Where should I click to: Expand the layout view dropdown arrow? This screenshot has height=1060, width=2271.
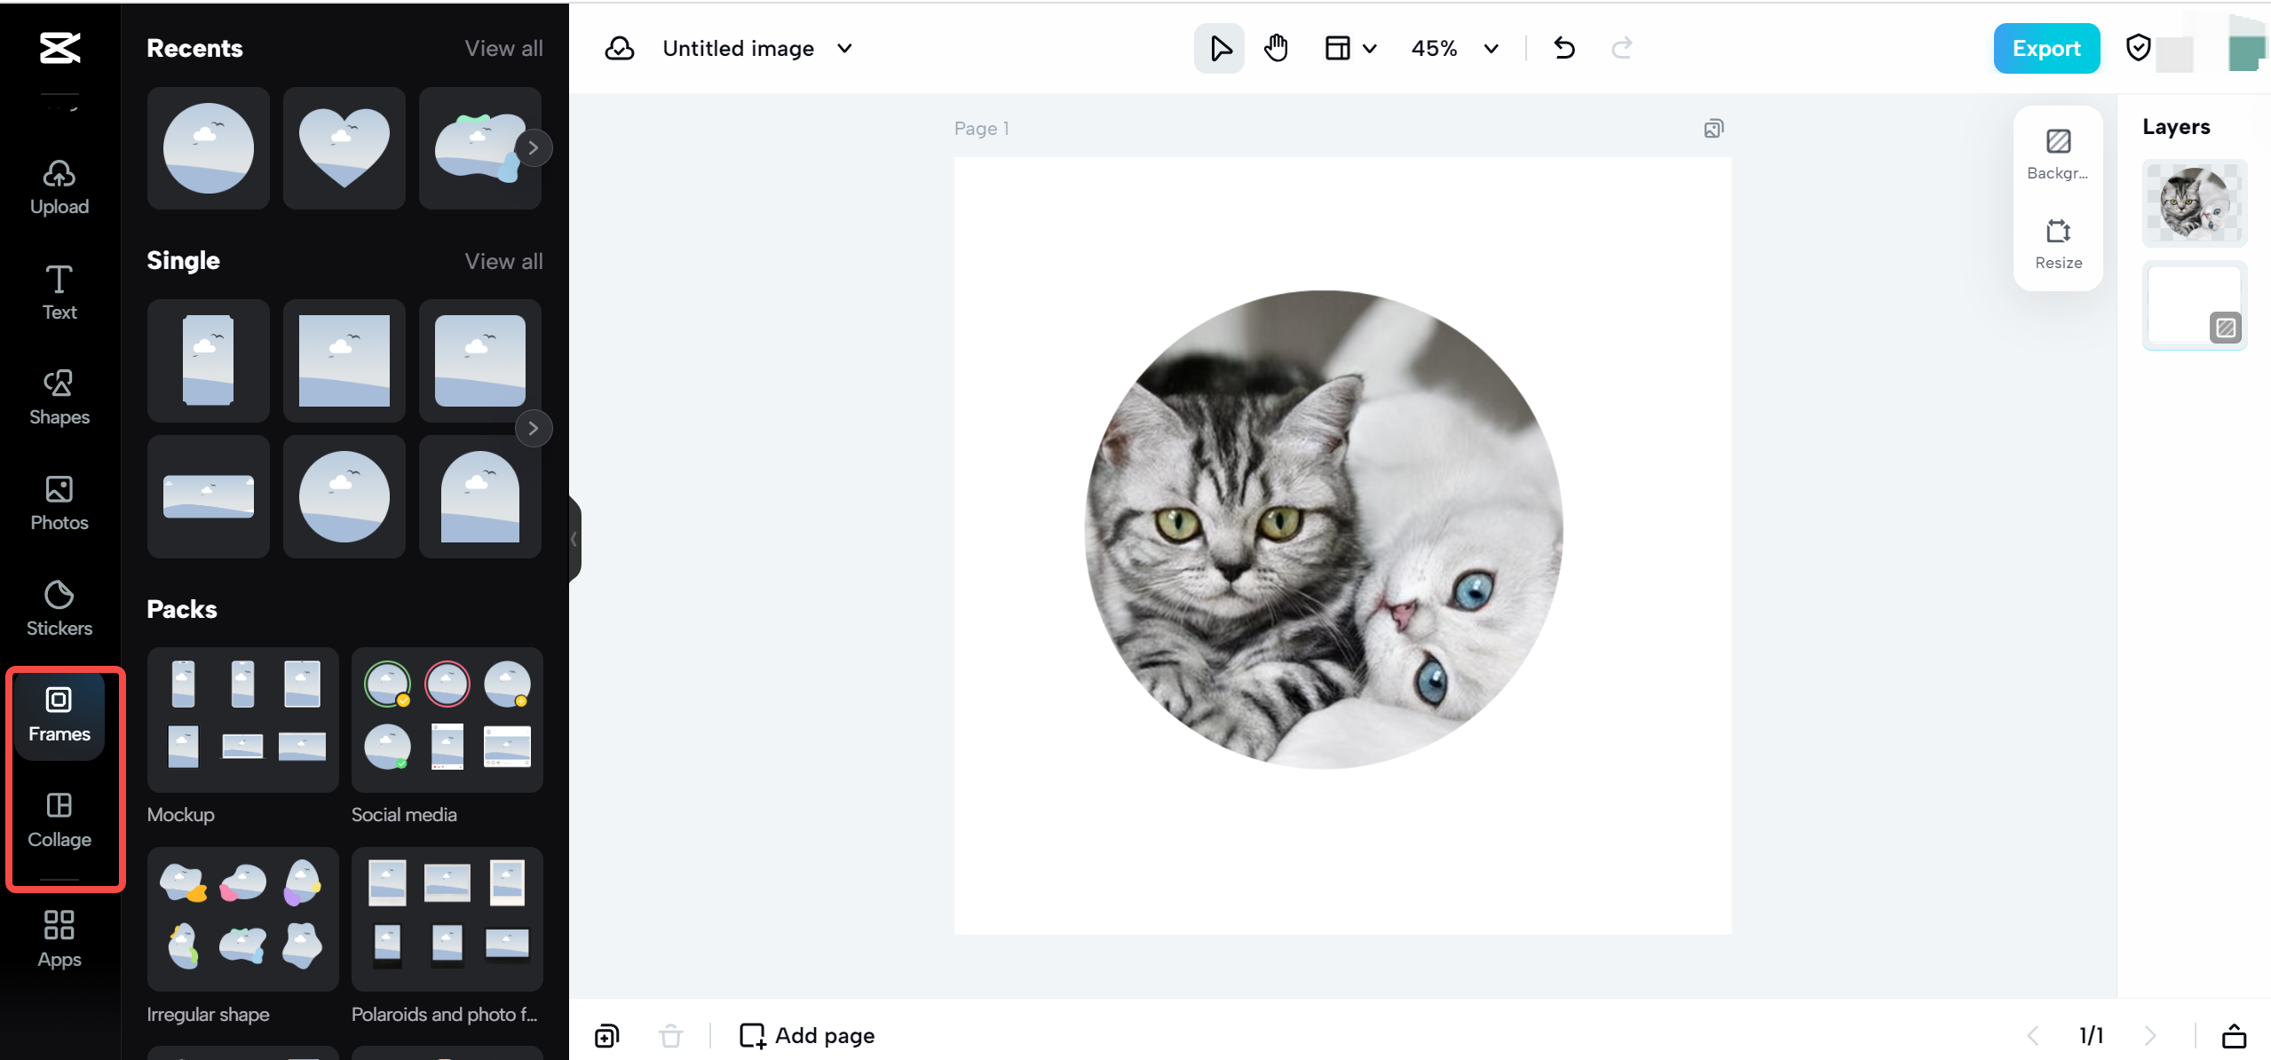1370,48
